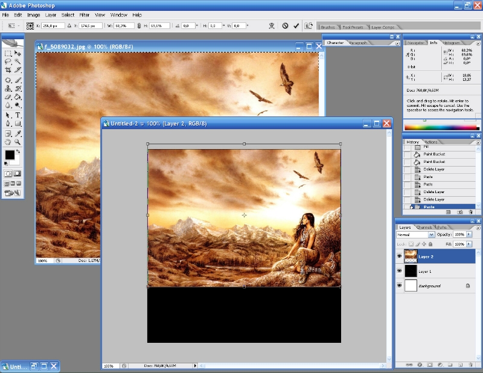Select the Crop tool in toolbox
Viewport: 483px width, 373px height.
[x=8, y=70]
